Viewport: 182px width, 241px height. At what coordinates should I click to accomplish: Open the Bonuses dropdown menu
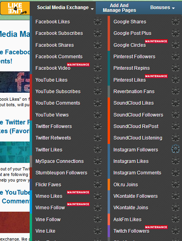coord(162,8)
